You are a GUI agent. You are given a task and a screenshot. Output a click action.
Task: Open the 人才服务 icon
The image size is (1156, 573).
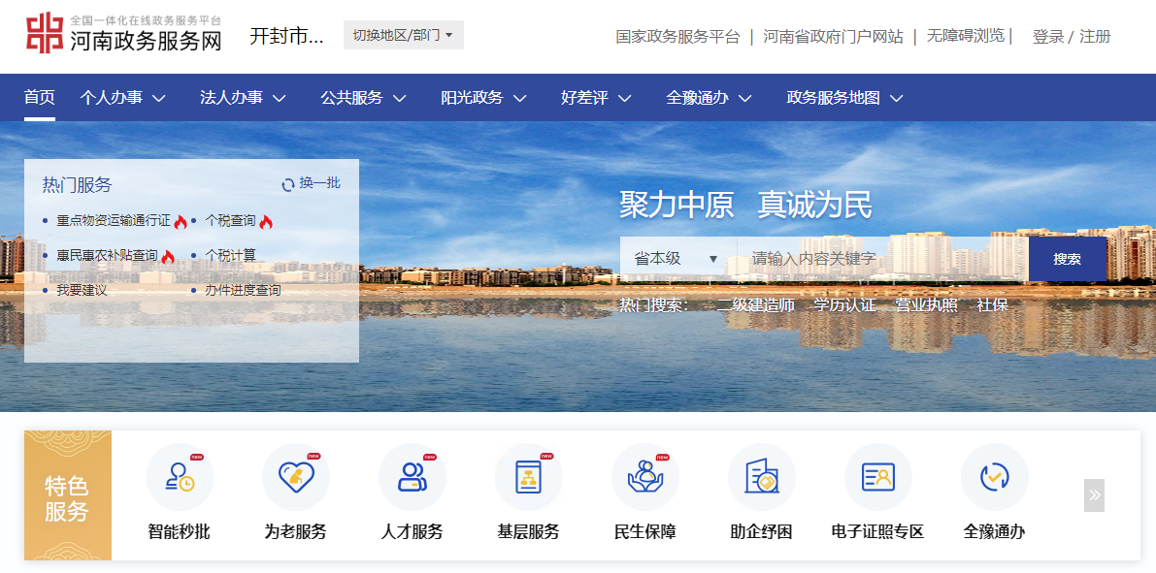click(x=413, y=477)
